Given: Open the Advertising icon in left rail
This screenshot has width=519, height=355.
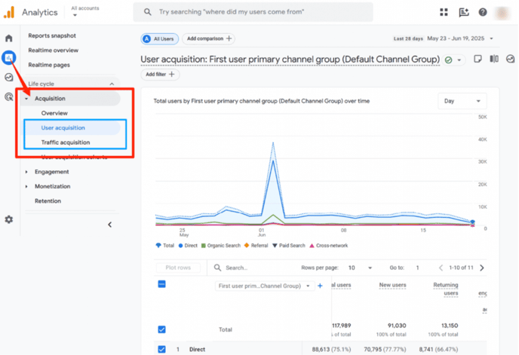Looking at the screenshot, I should [x=9, y=96].
